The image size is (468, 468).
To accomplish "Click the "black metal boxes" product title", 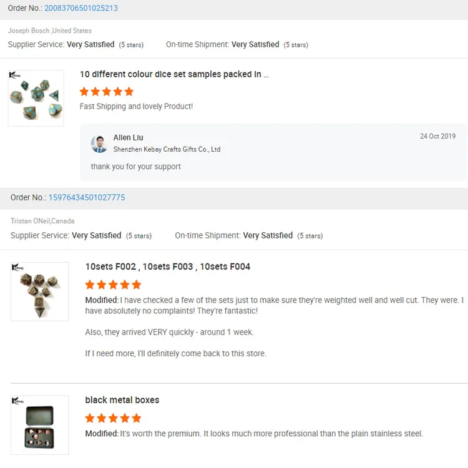I will coord(122,400).
